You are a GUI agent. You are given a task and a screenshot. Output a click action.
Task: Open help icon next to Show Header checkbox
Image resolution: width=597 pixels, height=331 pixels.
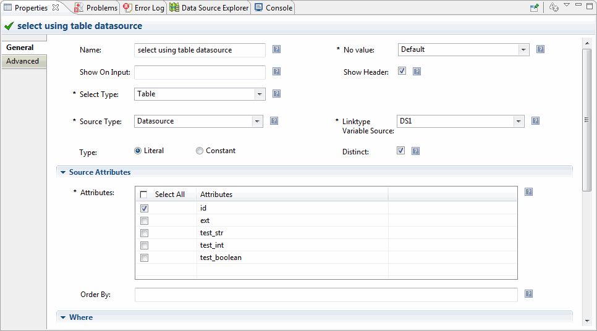(x=417, y=71)
